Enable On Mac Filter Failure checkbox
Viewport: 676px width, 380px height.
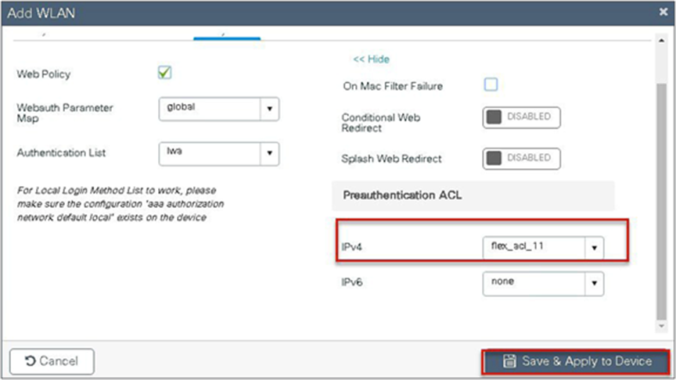(491, 84)
